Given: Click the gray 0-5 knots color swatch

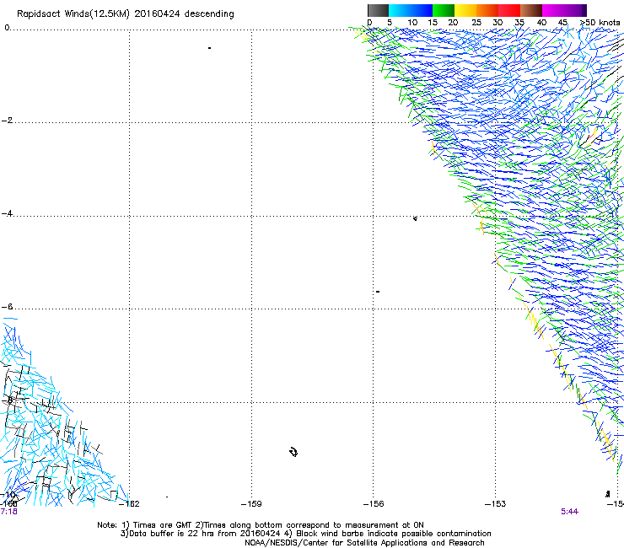Looking at the screenshot, I should (378, 10).
